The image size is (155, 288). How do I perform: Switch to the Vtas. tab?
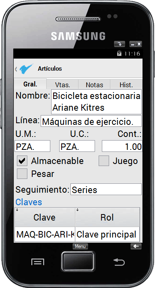coord(62,84)
